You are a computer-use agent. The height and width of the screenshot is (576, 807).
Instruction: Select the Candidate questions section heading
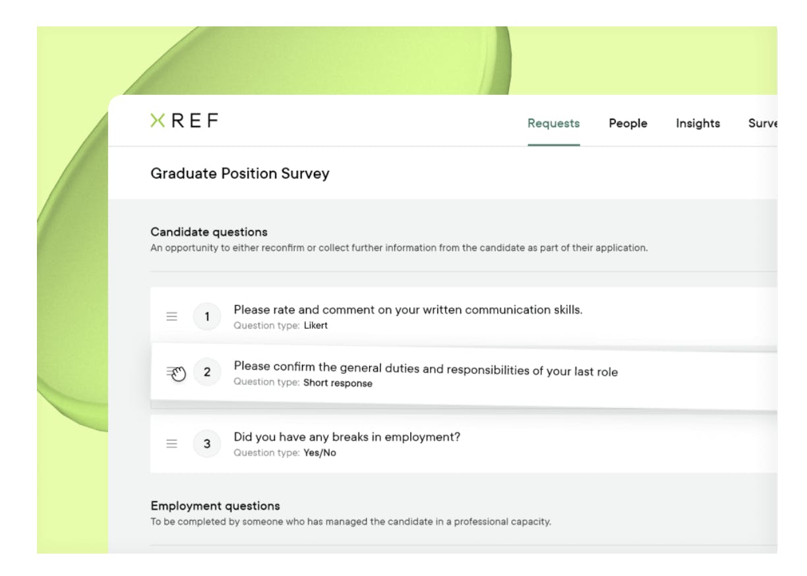[209, 232]
